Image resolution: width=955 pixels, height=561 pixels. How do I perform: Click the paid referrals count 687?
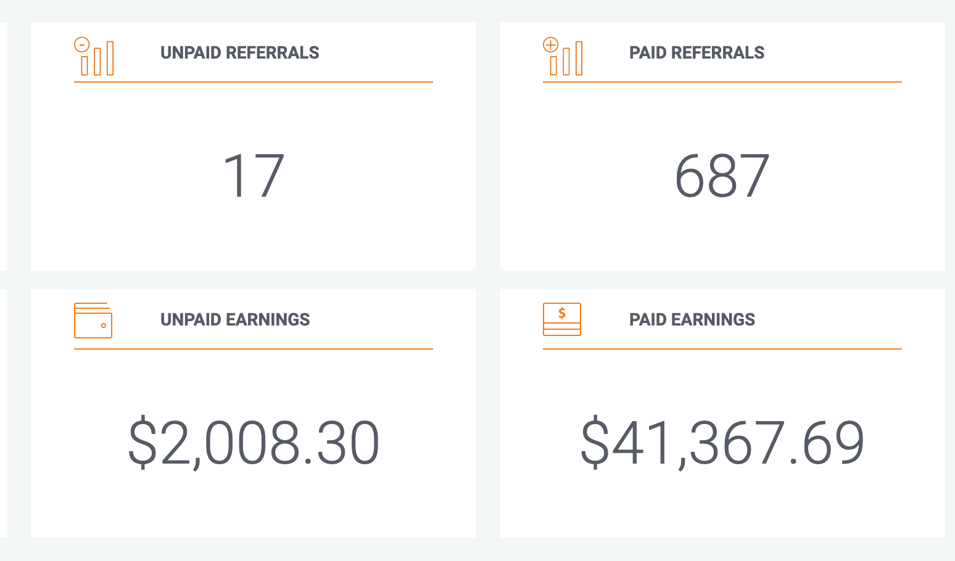pyautogui.click(x=722, y=176)
